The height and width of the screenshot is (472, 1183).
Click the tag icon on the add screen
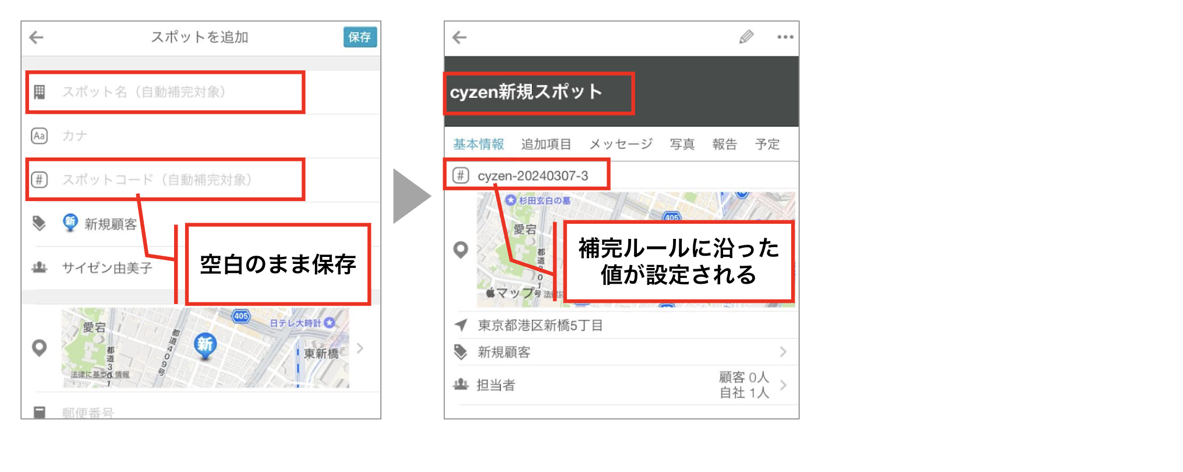point(39,223)
